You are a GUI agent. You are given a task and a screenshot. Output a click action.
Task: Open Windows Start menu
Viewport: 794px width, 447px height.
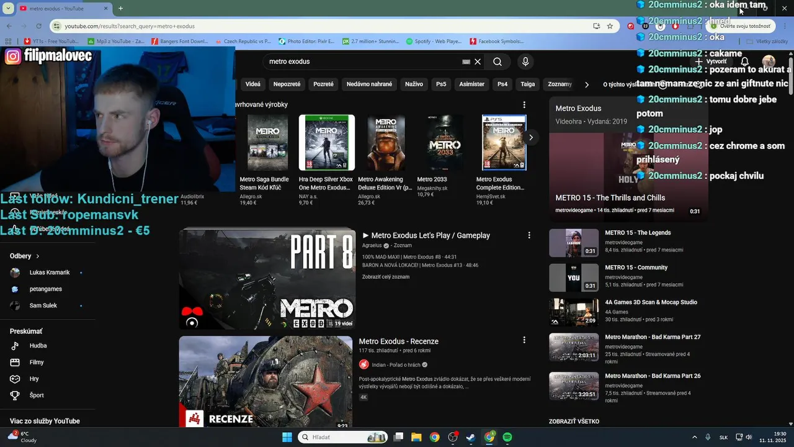287,437
